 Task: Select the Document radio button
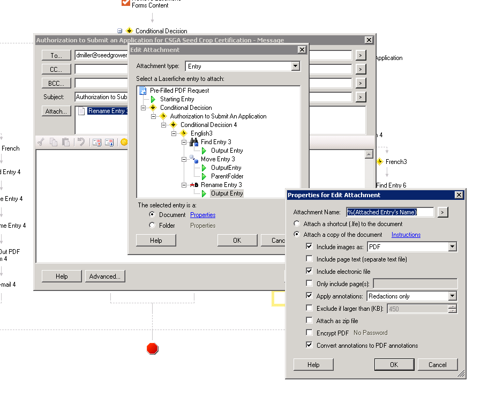(x=152, y=214)
